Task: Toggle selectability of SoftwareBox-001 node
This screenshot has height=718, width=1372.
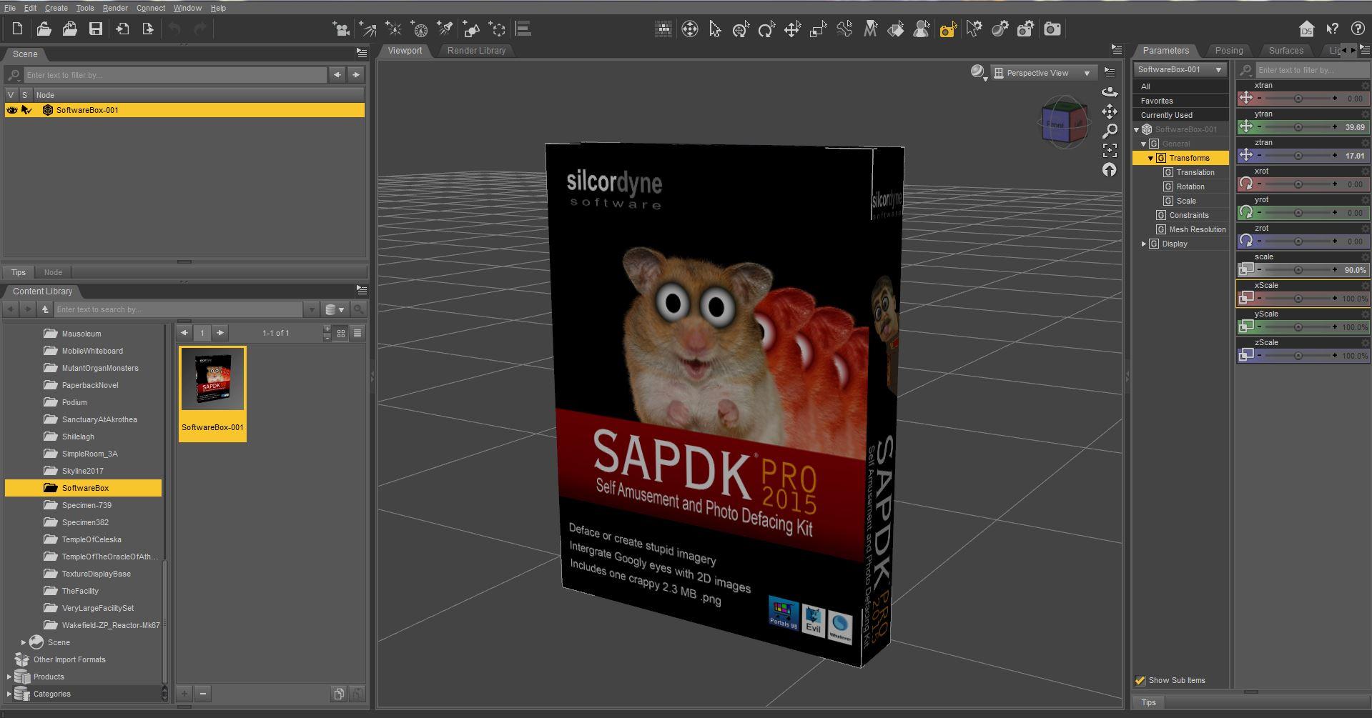Action: (x=27, y=110)
